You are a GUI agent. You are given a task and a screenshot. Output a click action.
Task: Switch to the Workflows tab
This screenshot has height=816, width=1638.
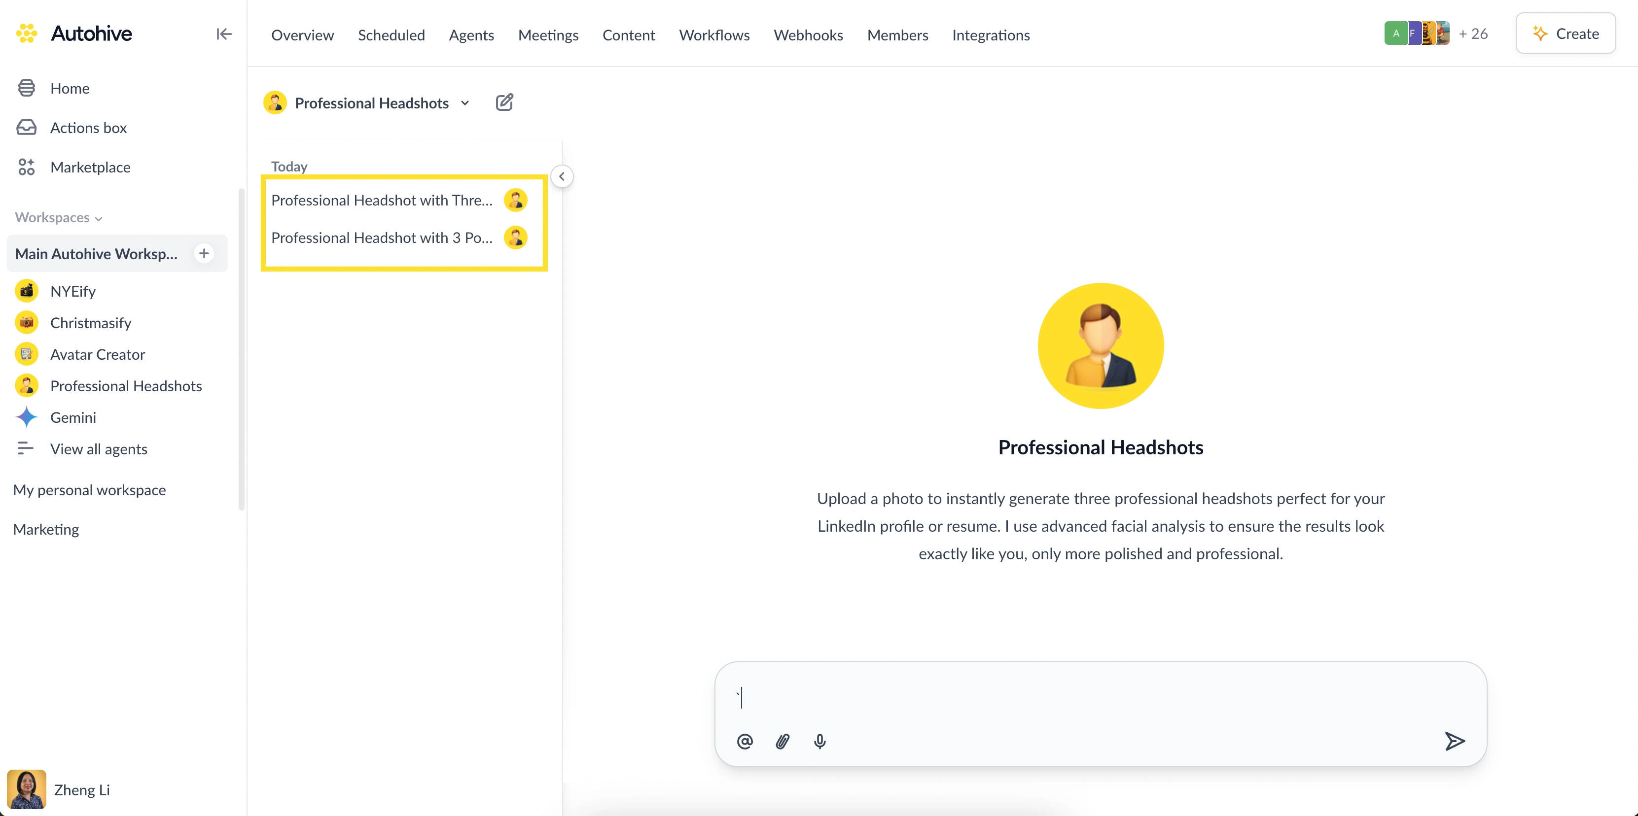point(714,35)
